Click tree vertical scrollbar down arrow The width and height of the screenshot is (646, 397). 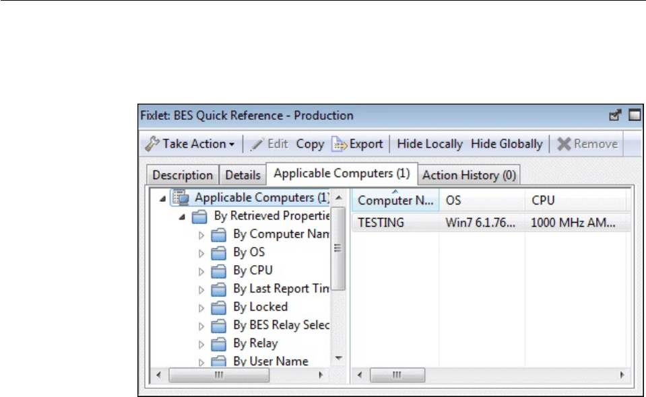pyautogui.click(x=339, y=359)
